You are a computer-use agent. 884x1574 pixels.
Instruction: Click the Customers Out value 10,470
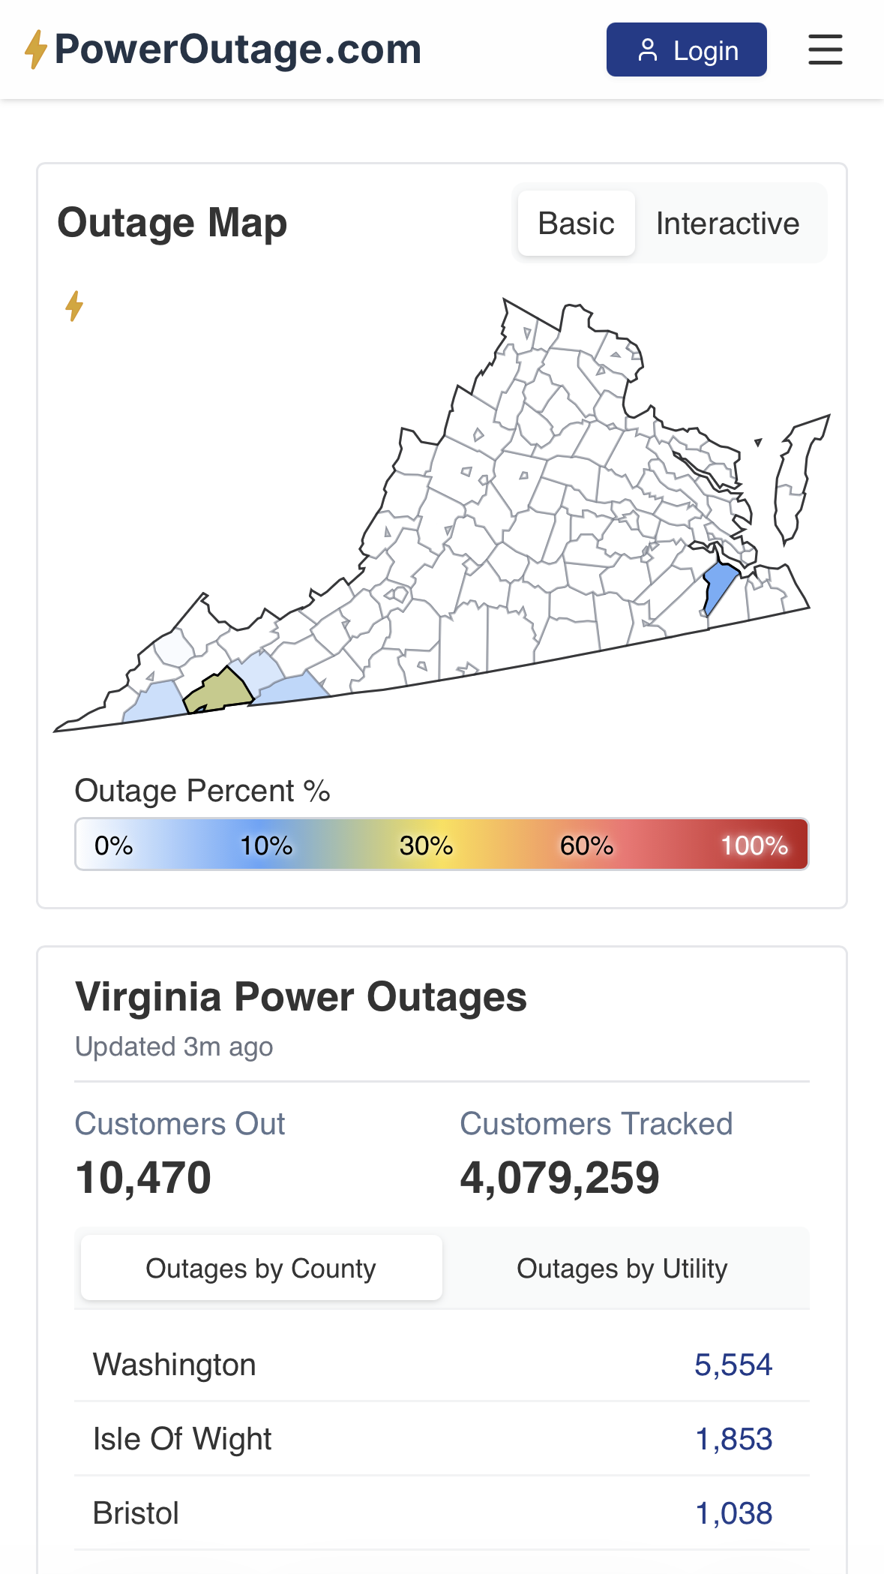143,1177
